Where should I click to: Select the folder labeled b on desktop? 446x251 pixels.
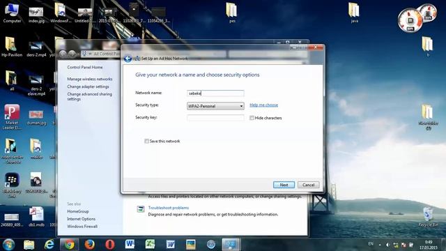[x=427, y=47]
